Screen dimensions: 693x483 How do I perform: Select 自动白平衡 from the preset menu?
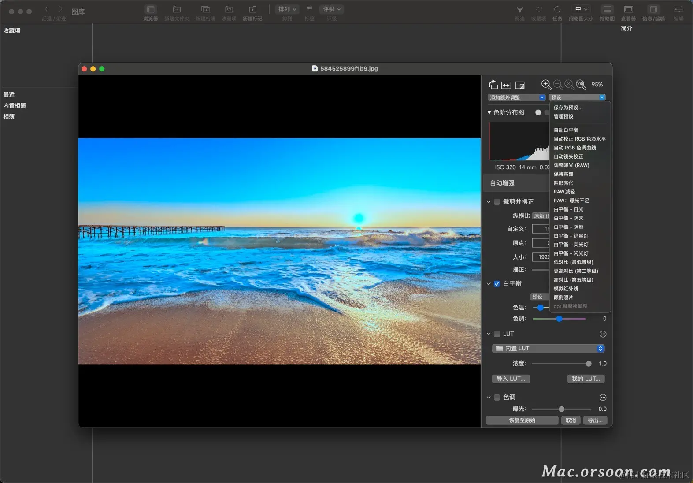click(566, 130)
